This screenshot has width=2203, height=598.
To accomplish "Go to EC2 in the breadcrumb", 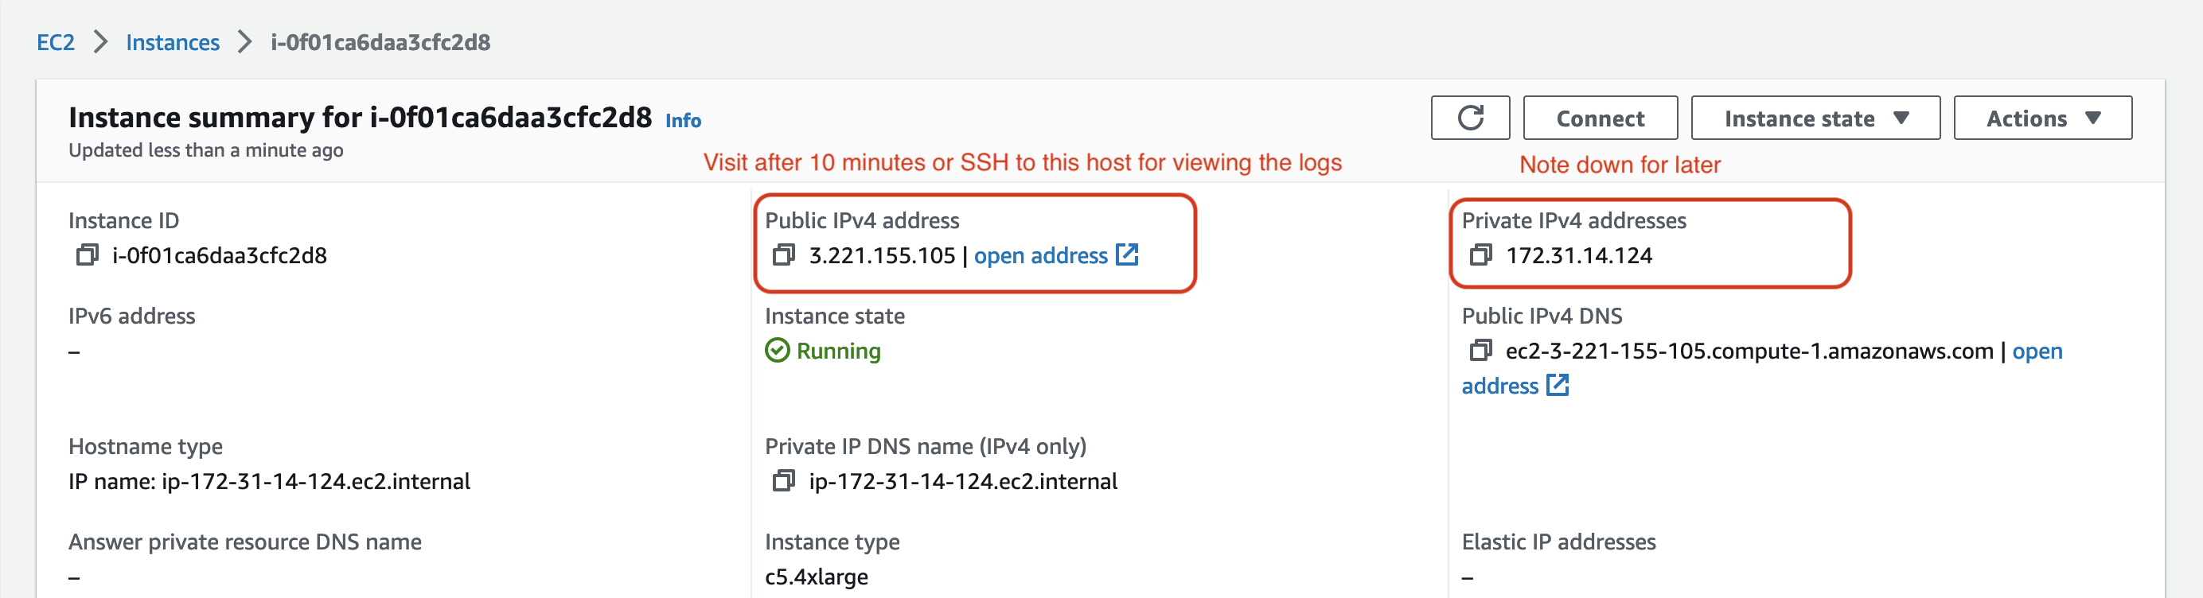I will click(x=56, y=43).
